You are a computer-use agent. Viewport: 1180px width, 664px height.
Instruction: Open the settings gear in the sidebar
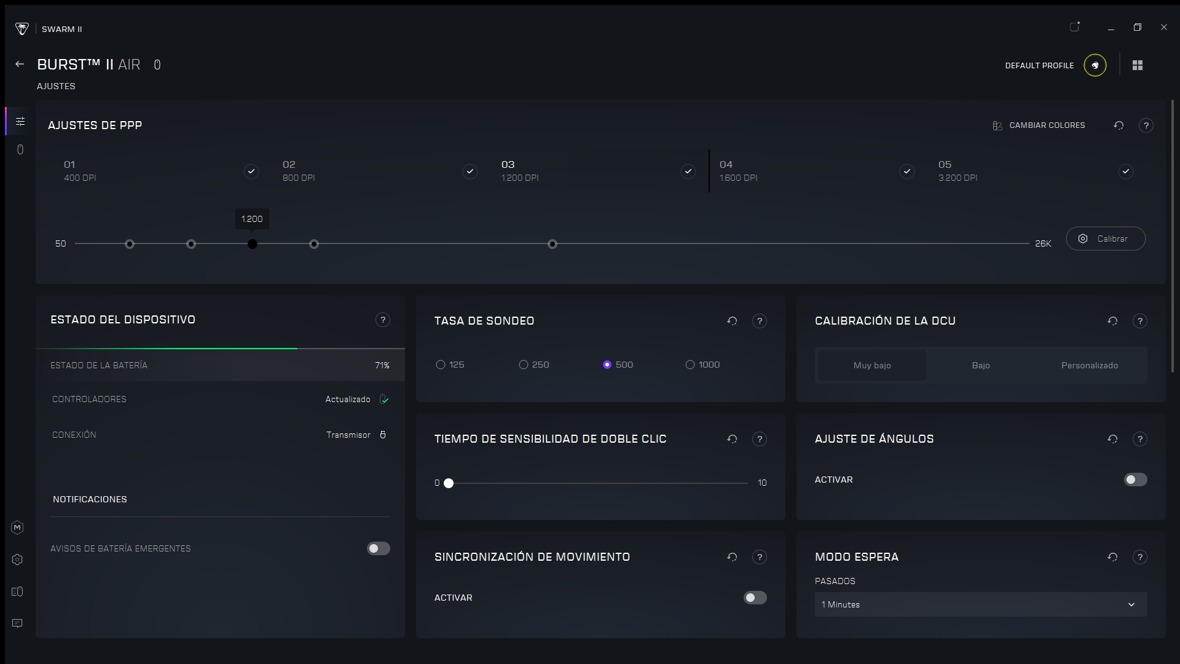17,559
